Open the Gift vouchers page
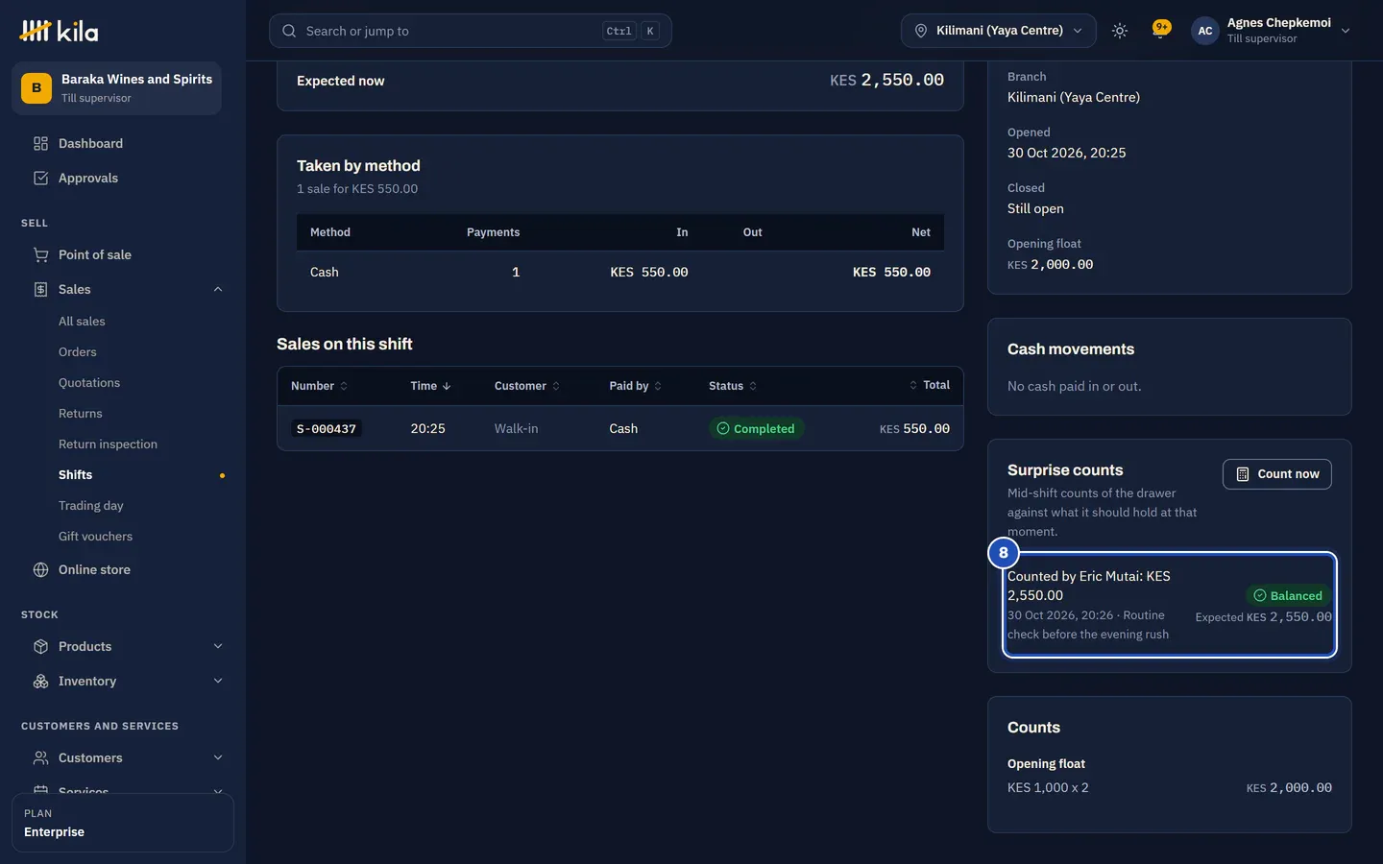The image size is (1383, 864). 96,537
